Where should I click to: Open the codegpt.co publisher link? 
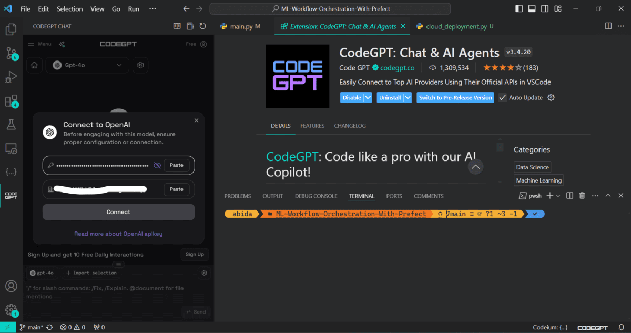(397, 68)
